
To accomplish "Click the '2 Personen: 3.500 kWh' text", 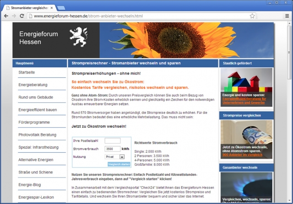I will [152, 156].
